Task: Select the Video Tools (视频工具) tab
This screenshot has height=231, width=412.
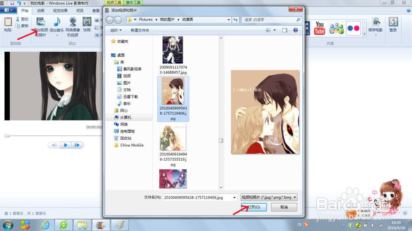Action: point(114,2)
